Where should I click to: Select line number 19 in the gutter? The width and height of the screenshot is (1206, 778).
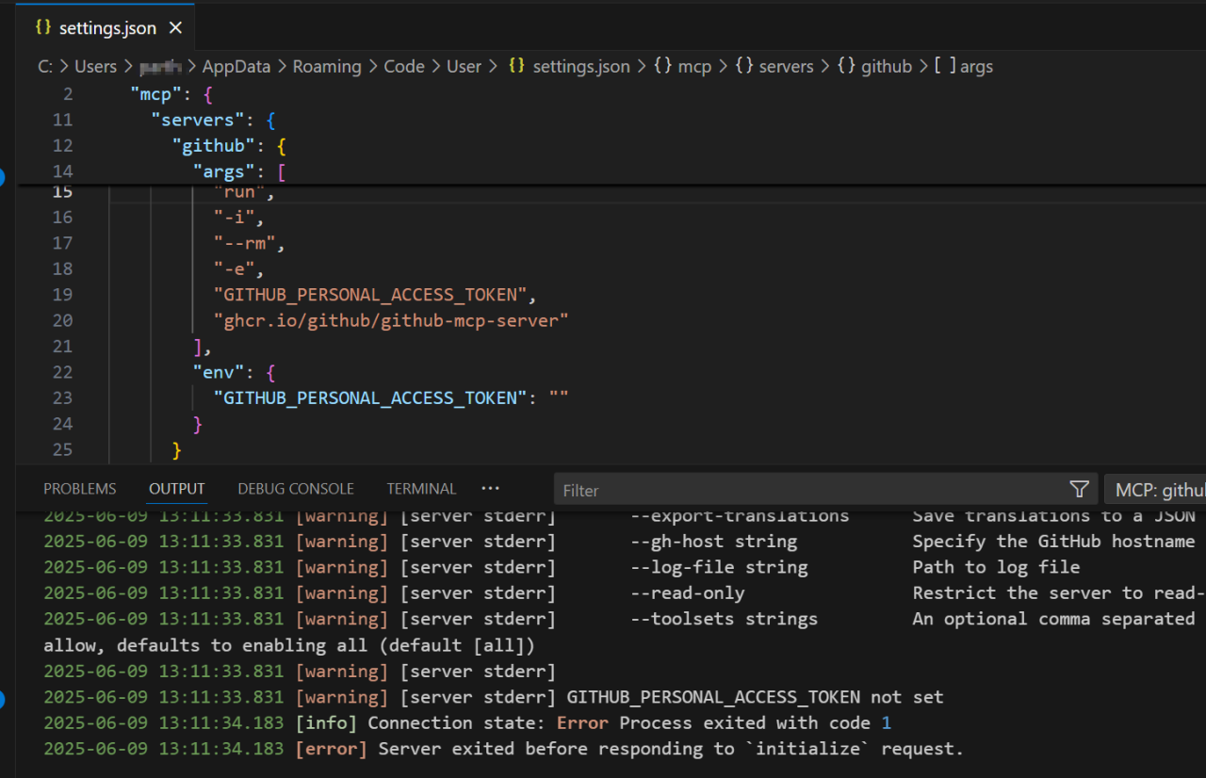pyautogui.click(x=62, y=294)
